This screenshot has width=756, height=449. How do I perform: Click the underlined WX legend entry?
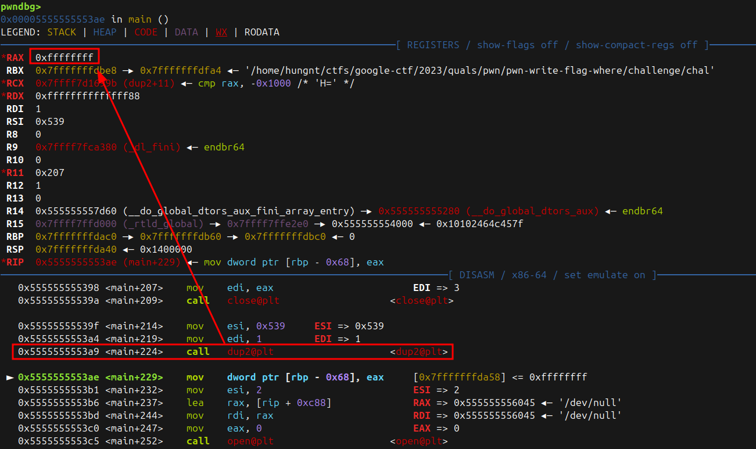pyautogui.click(x=221, y=32)
